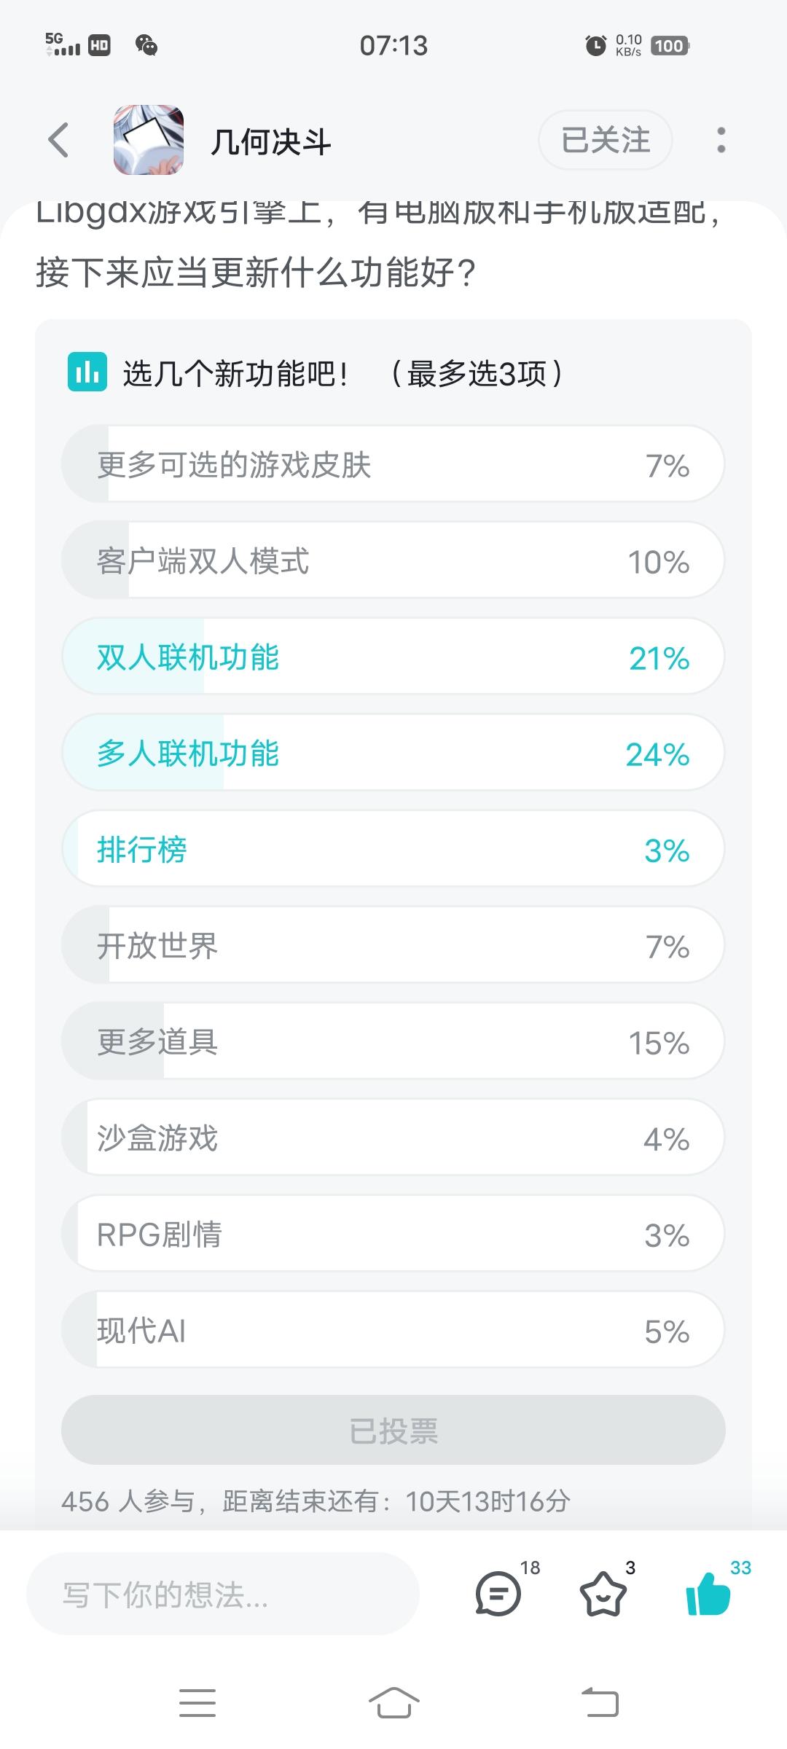The height and width of the screenshot is (1749, 787).
Task: Toggle the 已关注 follow button
Action: [605, 140]
